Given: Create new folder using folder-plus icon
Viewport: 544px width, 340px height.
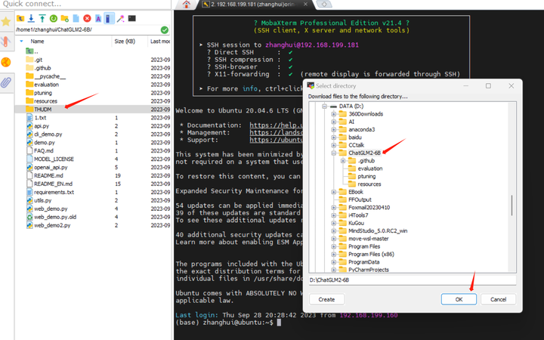Looking at the screenshot, I should (64, 18).
